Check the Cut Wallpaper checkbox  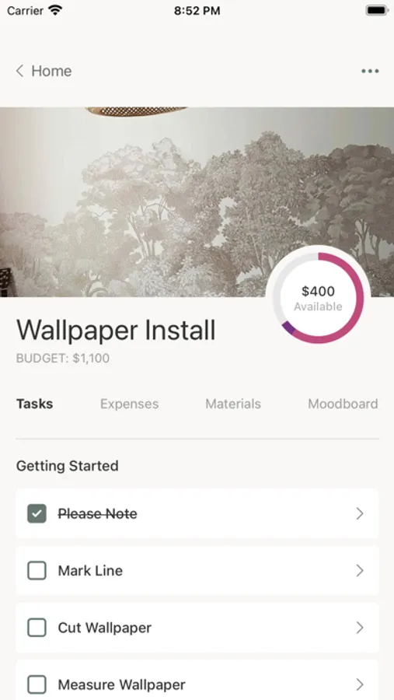tap(37, 628)
